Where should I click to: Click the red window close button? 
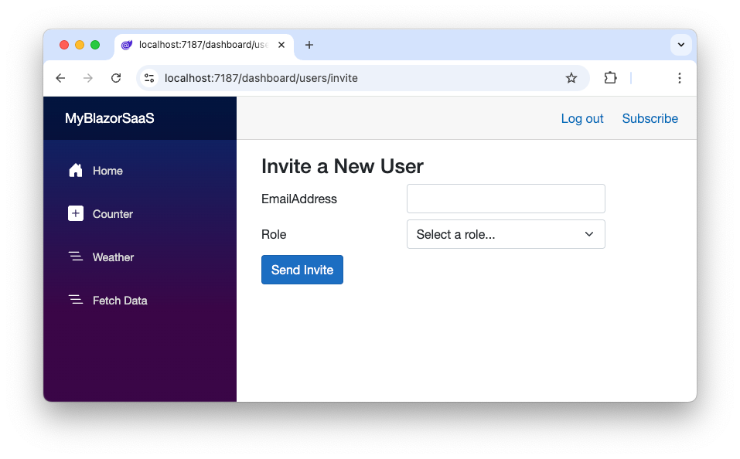64,45
